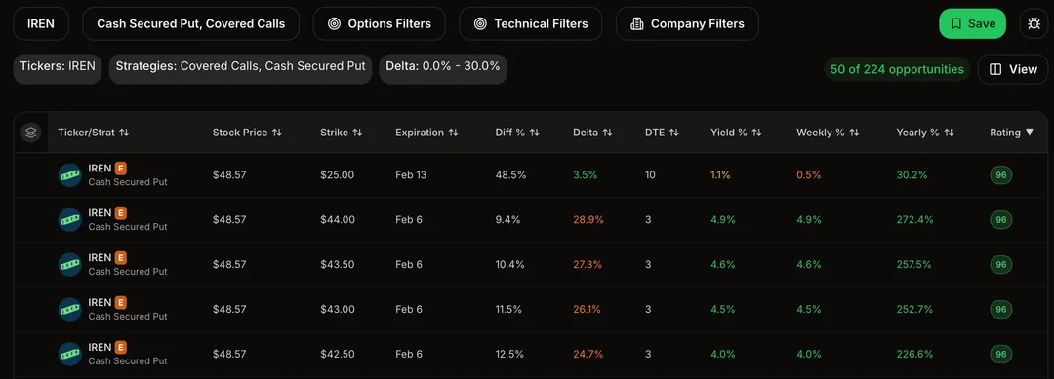
Task: Click the Tickers: IREN filter chip
Action: click(58, 69)
